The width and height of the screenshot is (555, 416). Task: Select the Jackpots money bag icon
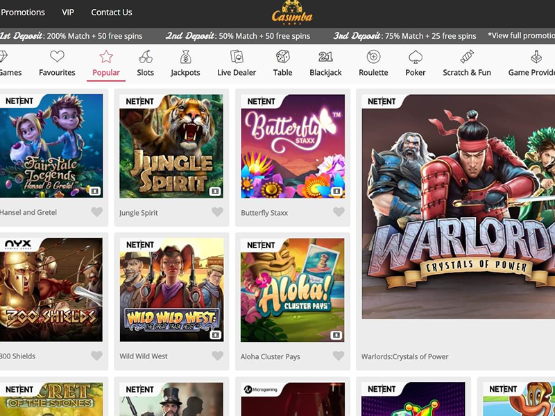[185, 57]
